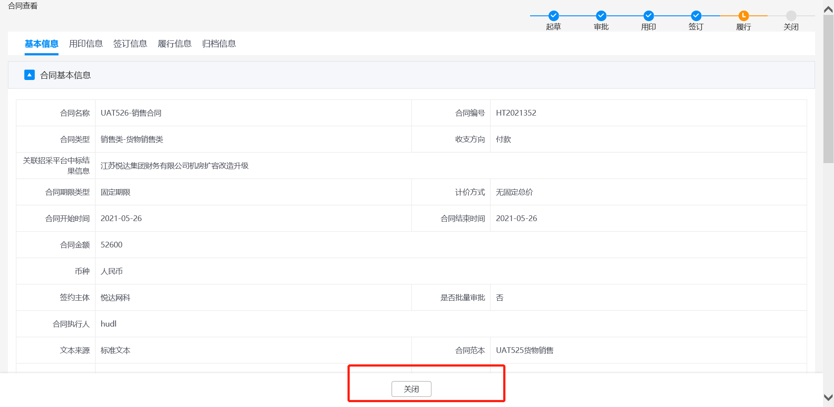
Task: Click the vertical scrollbar thumb
Action: [x=828, y=88]
